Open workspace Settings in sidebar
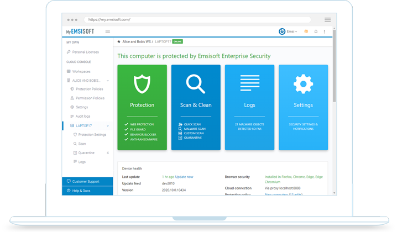 pyautogui.click(x=82, y=107)
